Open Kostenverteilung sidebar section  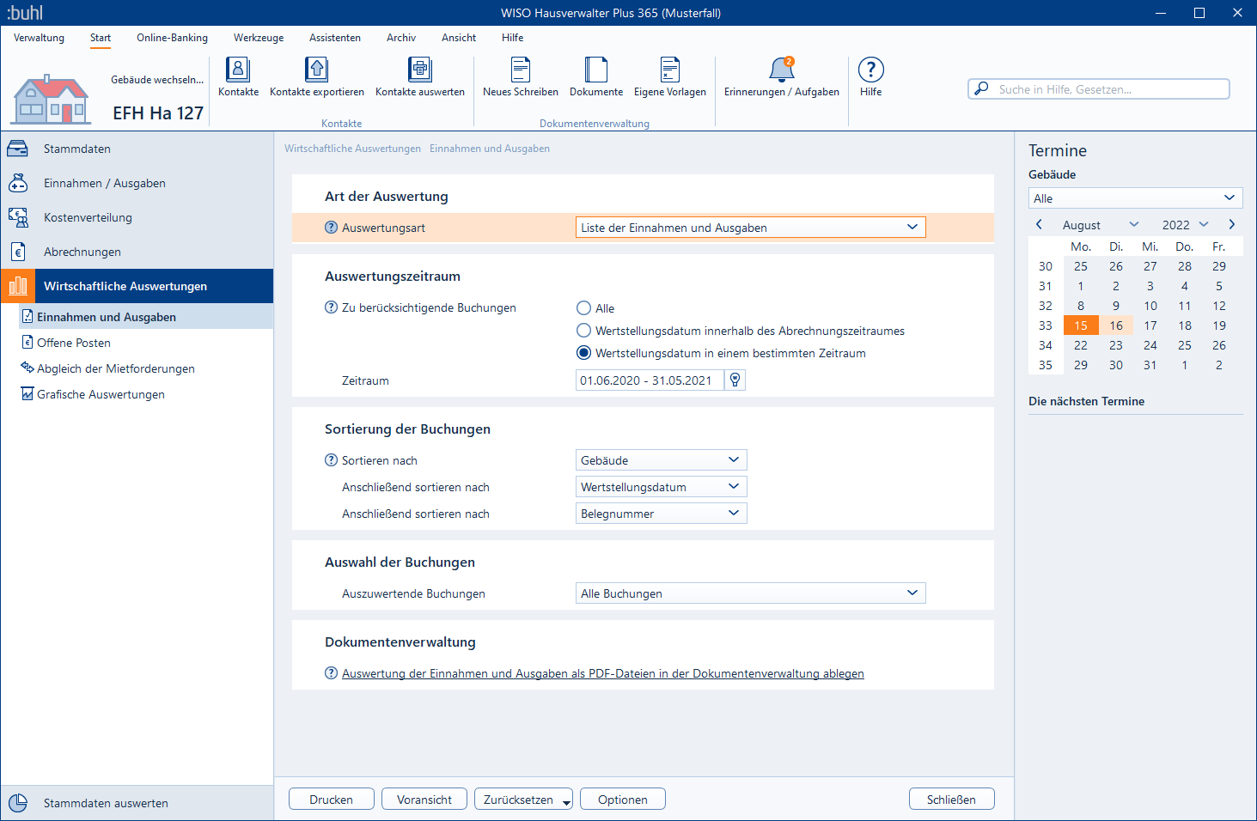point(137,217)
